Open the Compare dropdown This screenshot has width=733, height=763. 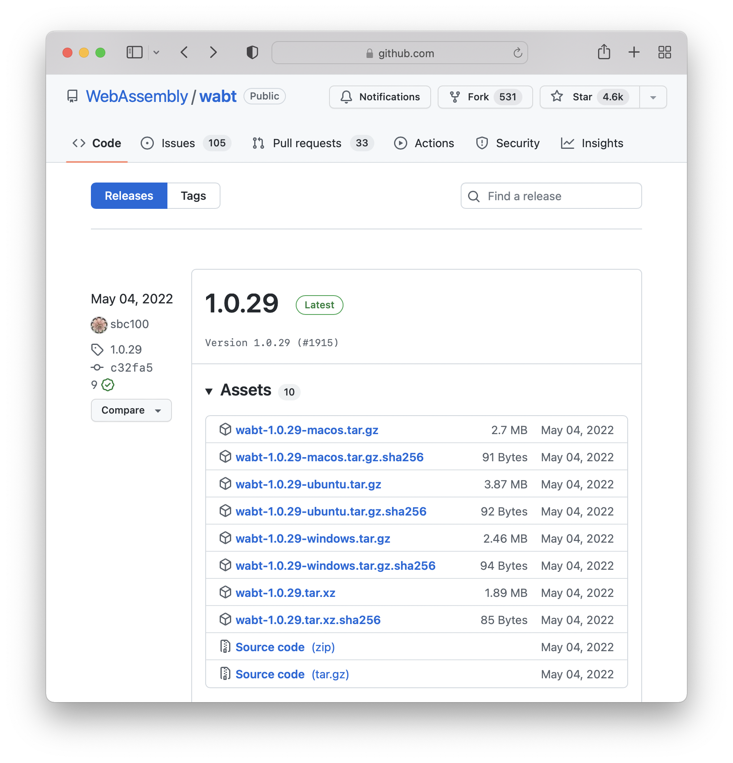131,410
